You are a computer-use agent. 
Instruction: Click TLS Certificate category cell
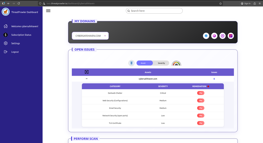coord(115,123)
